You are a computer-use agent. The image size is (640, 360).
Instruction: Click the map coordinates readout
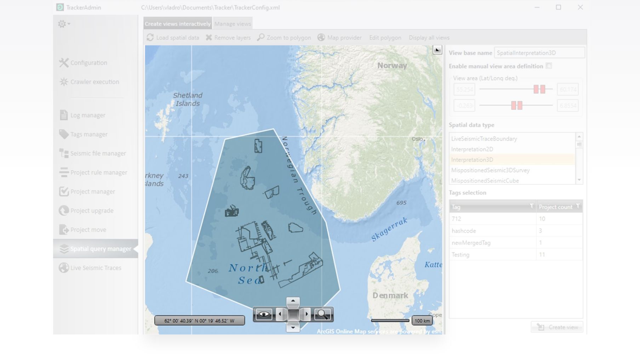[x=199, y=321]
